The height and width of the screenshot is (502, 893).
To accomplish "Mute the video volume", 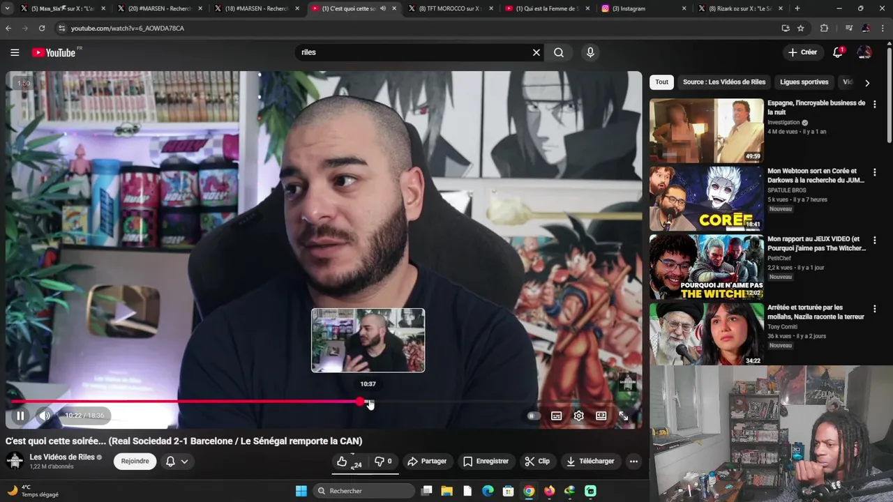I will tap(45, 416).
